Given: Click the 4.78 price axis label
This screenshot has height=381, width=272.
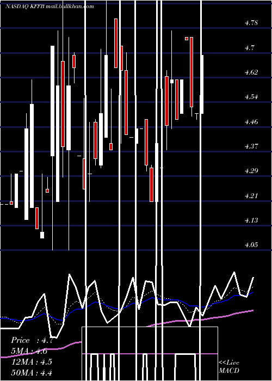Looking at the screenshot, I should [251, 23].
